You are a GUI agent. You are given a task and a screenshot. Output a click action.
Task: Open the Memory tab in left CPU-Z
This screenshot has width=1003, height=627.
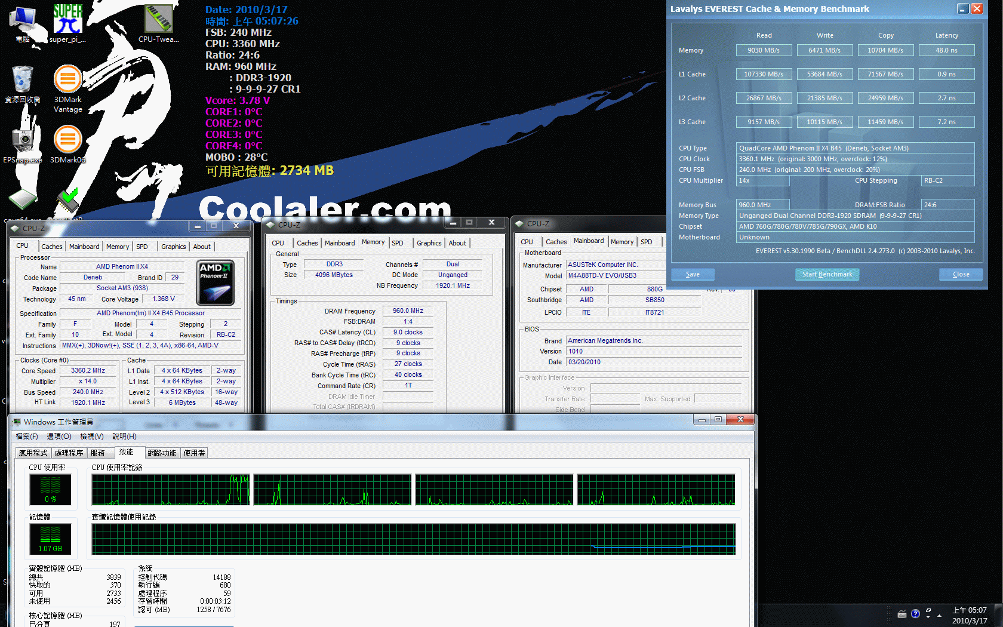coord(118,247)
